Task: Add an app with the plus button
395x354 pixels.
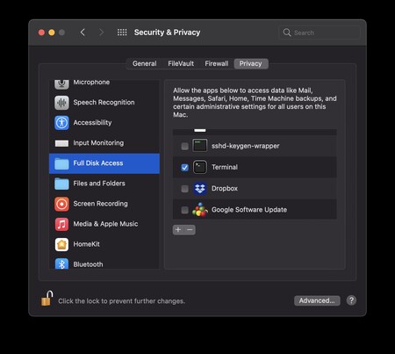Action: tap(178, 230)
